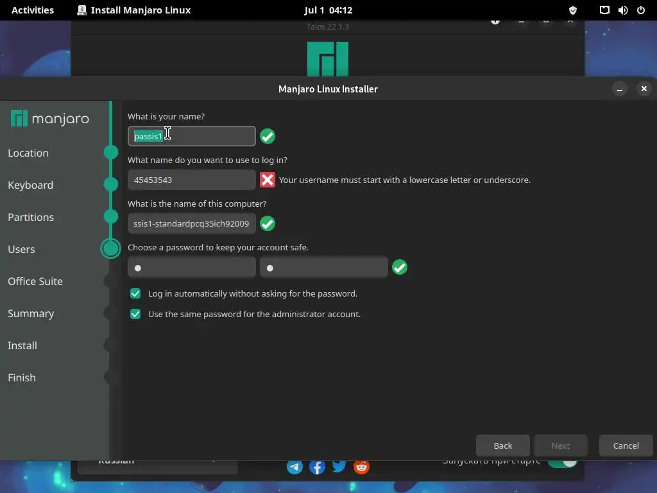Click the large Manjaro logo in Hello window
This screenshot has width=657, height=493.
[x=328, y=58]
